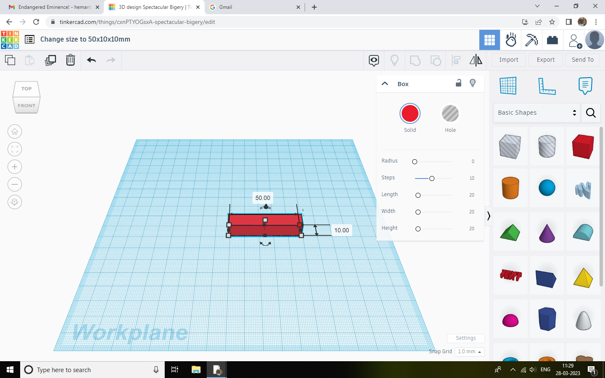Select the Mirror tool
The image size is (605, 378).
(476, 60)
